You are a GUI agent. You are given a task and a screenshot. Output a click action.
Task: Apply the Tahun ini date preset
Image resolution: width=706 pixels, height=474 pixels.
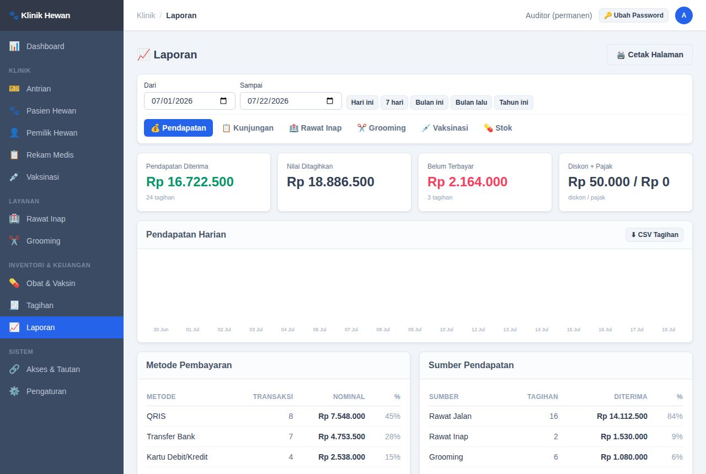pos(514,103)
